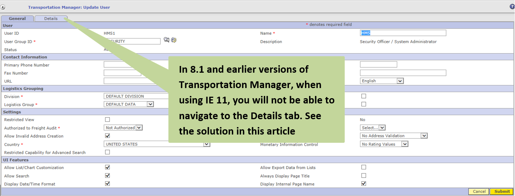The width and height of the screenshot is (515, 196).
Task: Click the UI Features section header
Action: click(16, 160)
